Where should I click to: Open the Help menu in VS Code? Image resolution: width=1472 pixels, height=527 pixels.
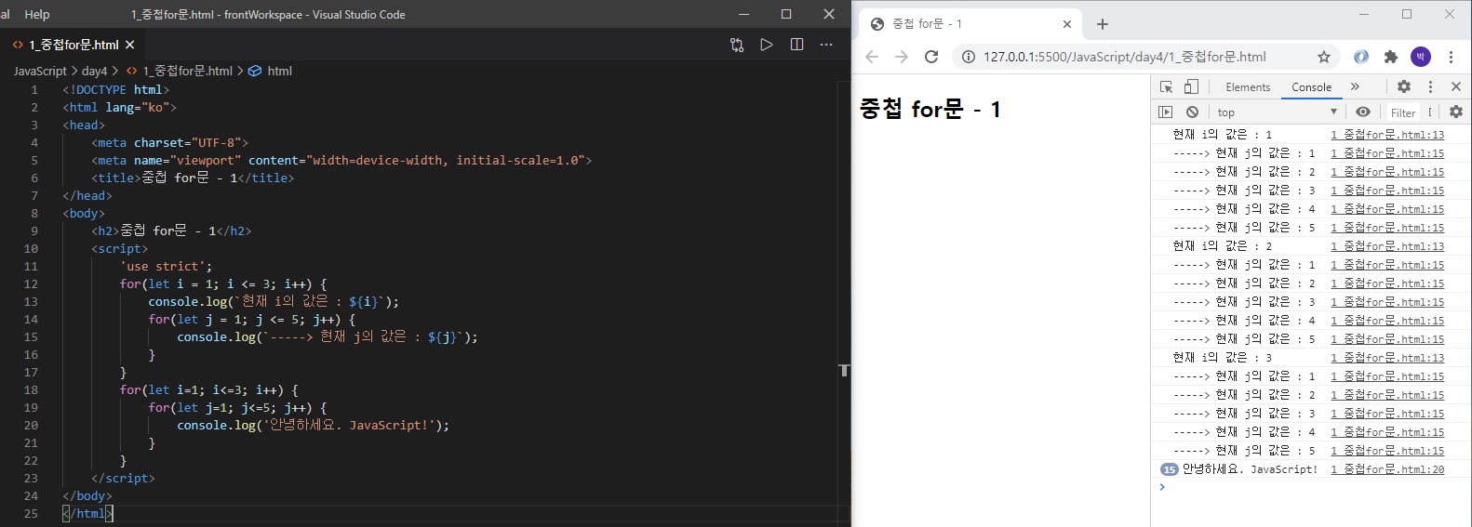click(37, 14)
